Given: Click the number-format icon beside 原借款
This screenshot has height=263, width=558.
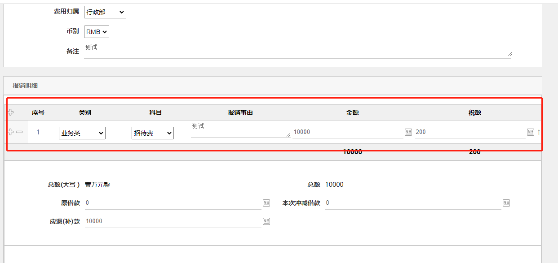Looking at the screenshot, I should [x=266, y=203].
